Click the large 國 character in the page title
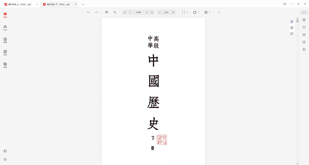 154,81
